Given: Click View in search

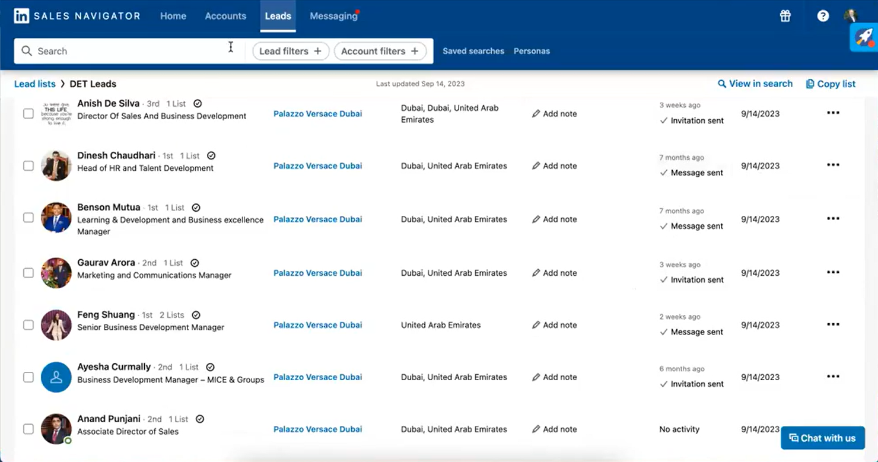Looking at the screenshot, I should click(x=755, y=84).
